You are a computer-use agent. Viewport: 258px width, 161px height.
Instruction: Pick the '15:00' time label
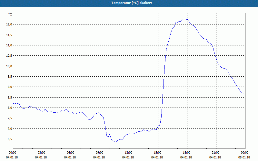tap(158, 153)
